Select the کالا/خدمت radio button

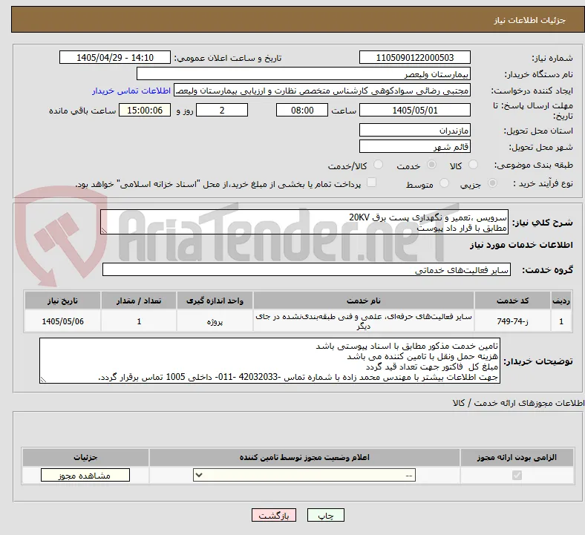tap(378, 165)
